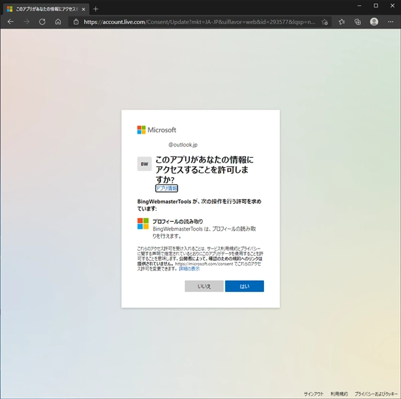This screenshot has width=401, height=399.
Task: Open the 利用規約 footer link
Action: click(339, 394)
